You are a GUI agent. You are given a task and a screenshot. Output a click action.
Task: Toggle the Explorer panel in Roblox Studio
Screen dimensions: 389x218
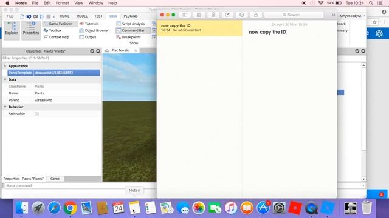click(x=12, y=30)
